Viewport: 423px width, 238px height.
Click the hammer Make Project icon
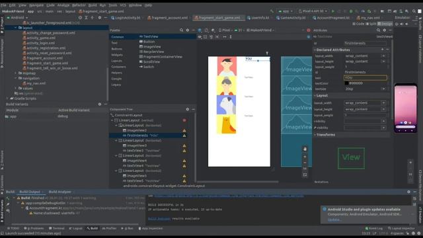click(272, 11)
